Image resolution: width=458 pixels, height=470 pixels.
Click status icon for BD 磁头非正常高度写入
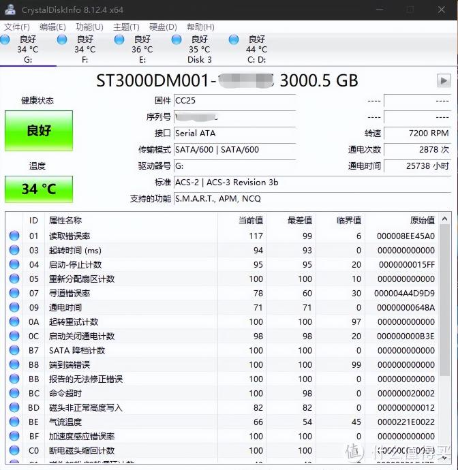click(x=14, y=407)
